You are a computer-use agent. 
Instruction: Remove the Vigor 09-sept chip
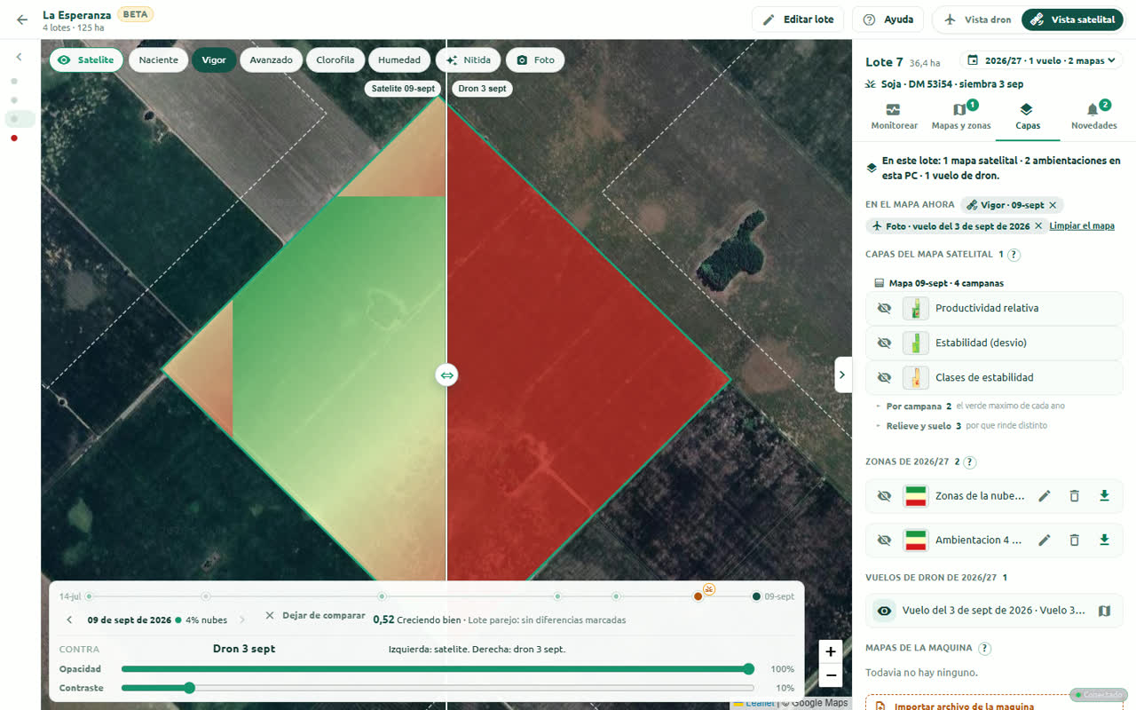(x=1053, y=205)
